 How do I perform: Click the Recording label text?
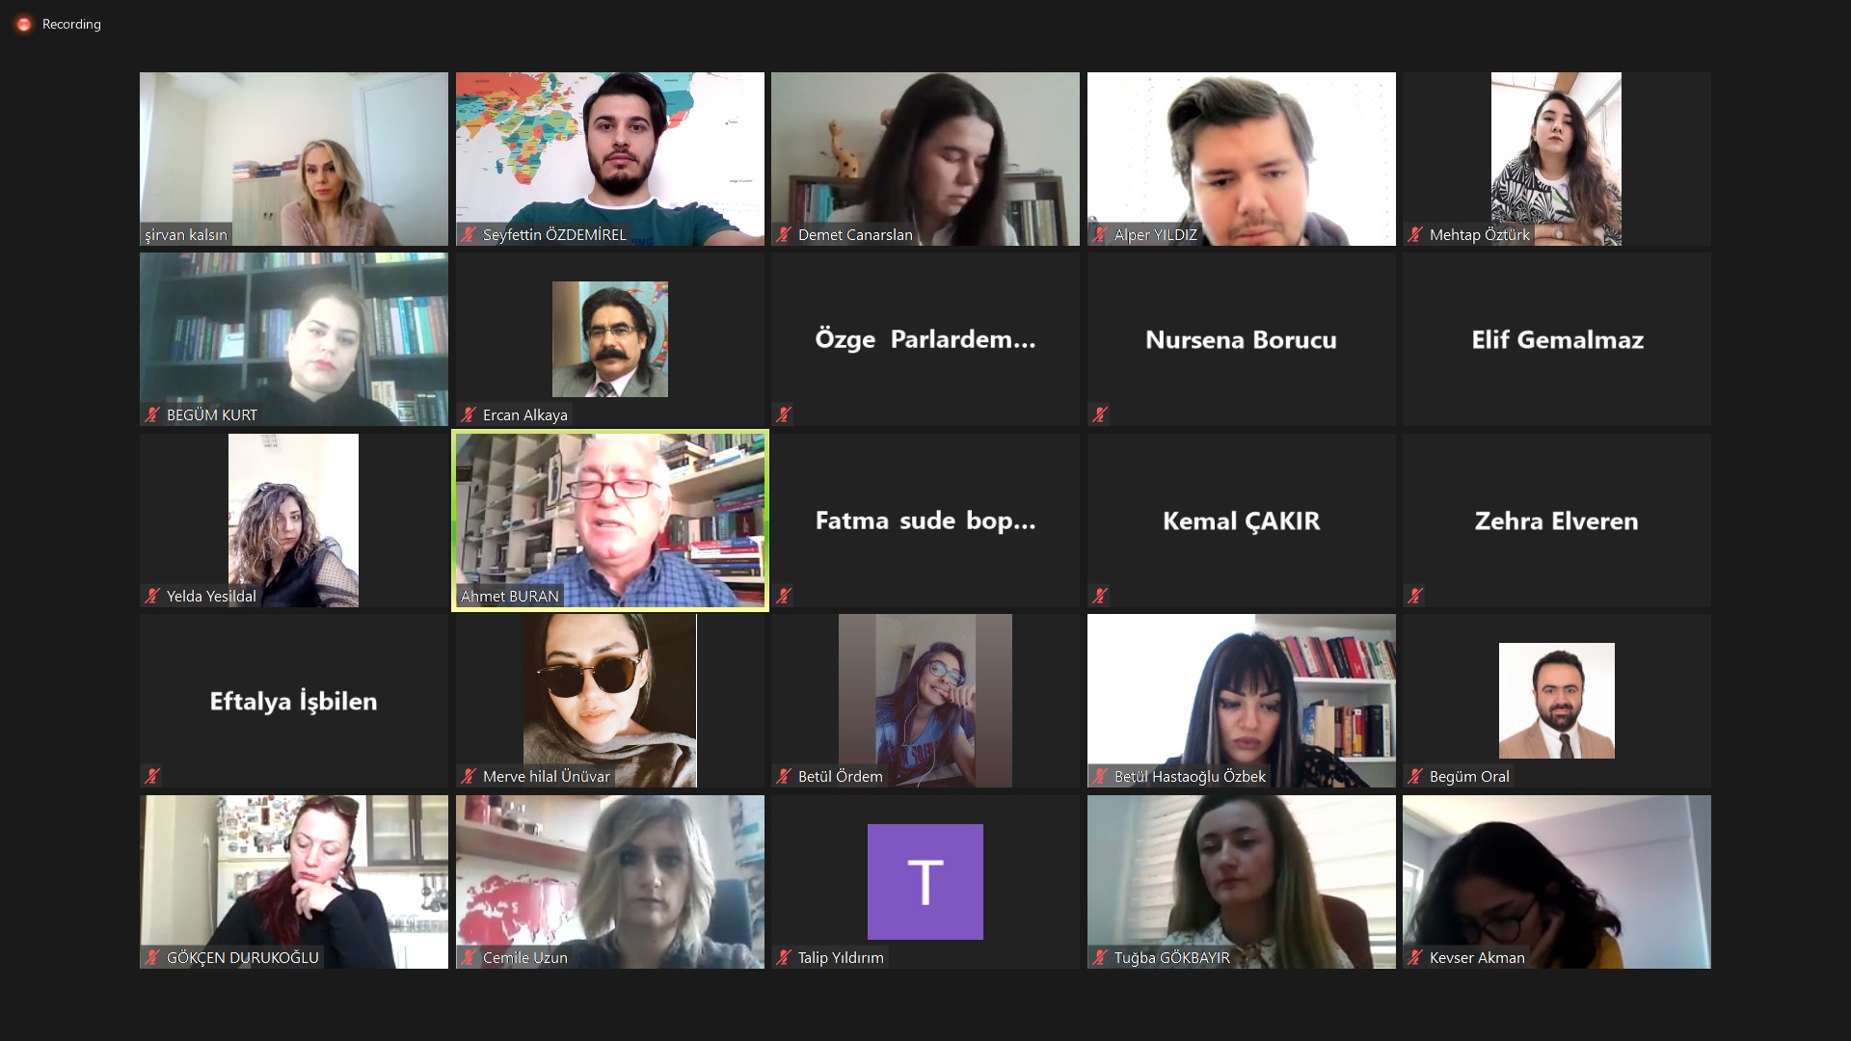pos(71,24)
